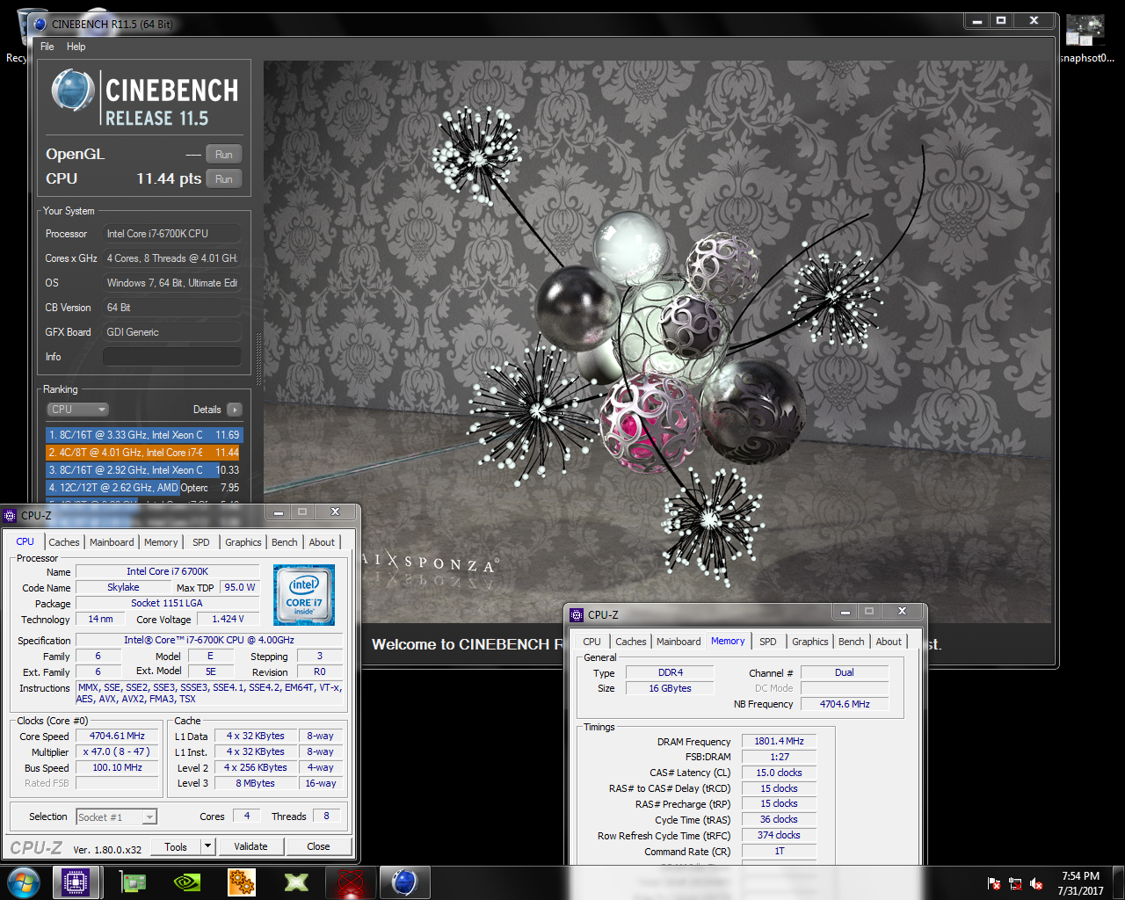The height and width of the screenshot is (900, 1125).
Task: Click the Tools button in CPU-Z
Action: tap(176, 846)
